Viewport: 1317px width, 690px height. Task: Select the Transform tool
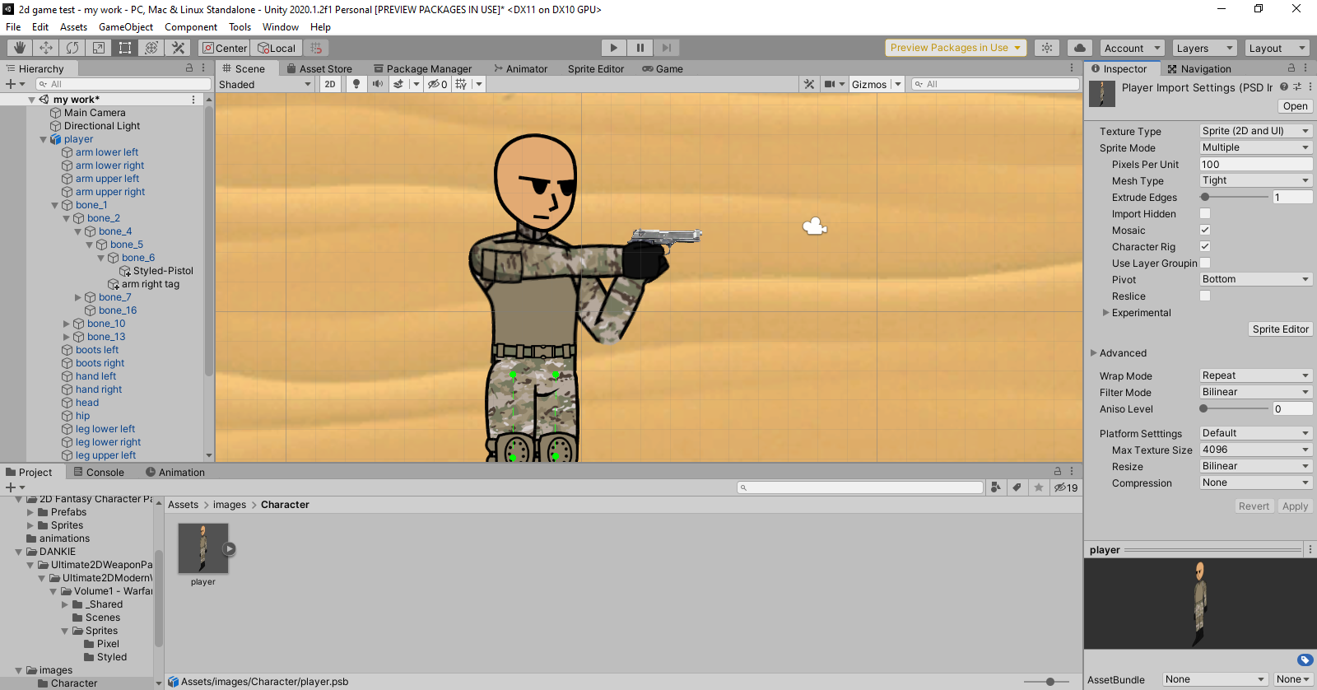(151, 48)
